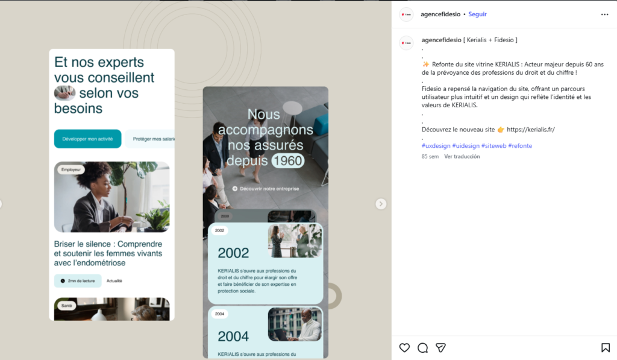Click the avatar beside the caption
Viewport: 617px width, 360px height.
point(406,43)
